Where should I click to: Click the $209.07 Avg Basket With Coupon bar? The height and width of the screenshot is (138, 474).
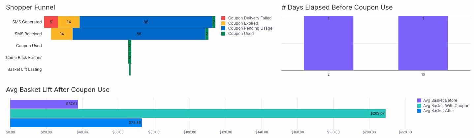(x=198, y=114)
